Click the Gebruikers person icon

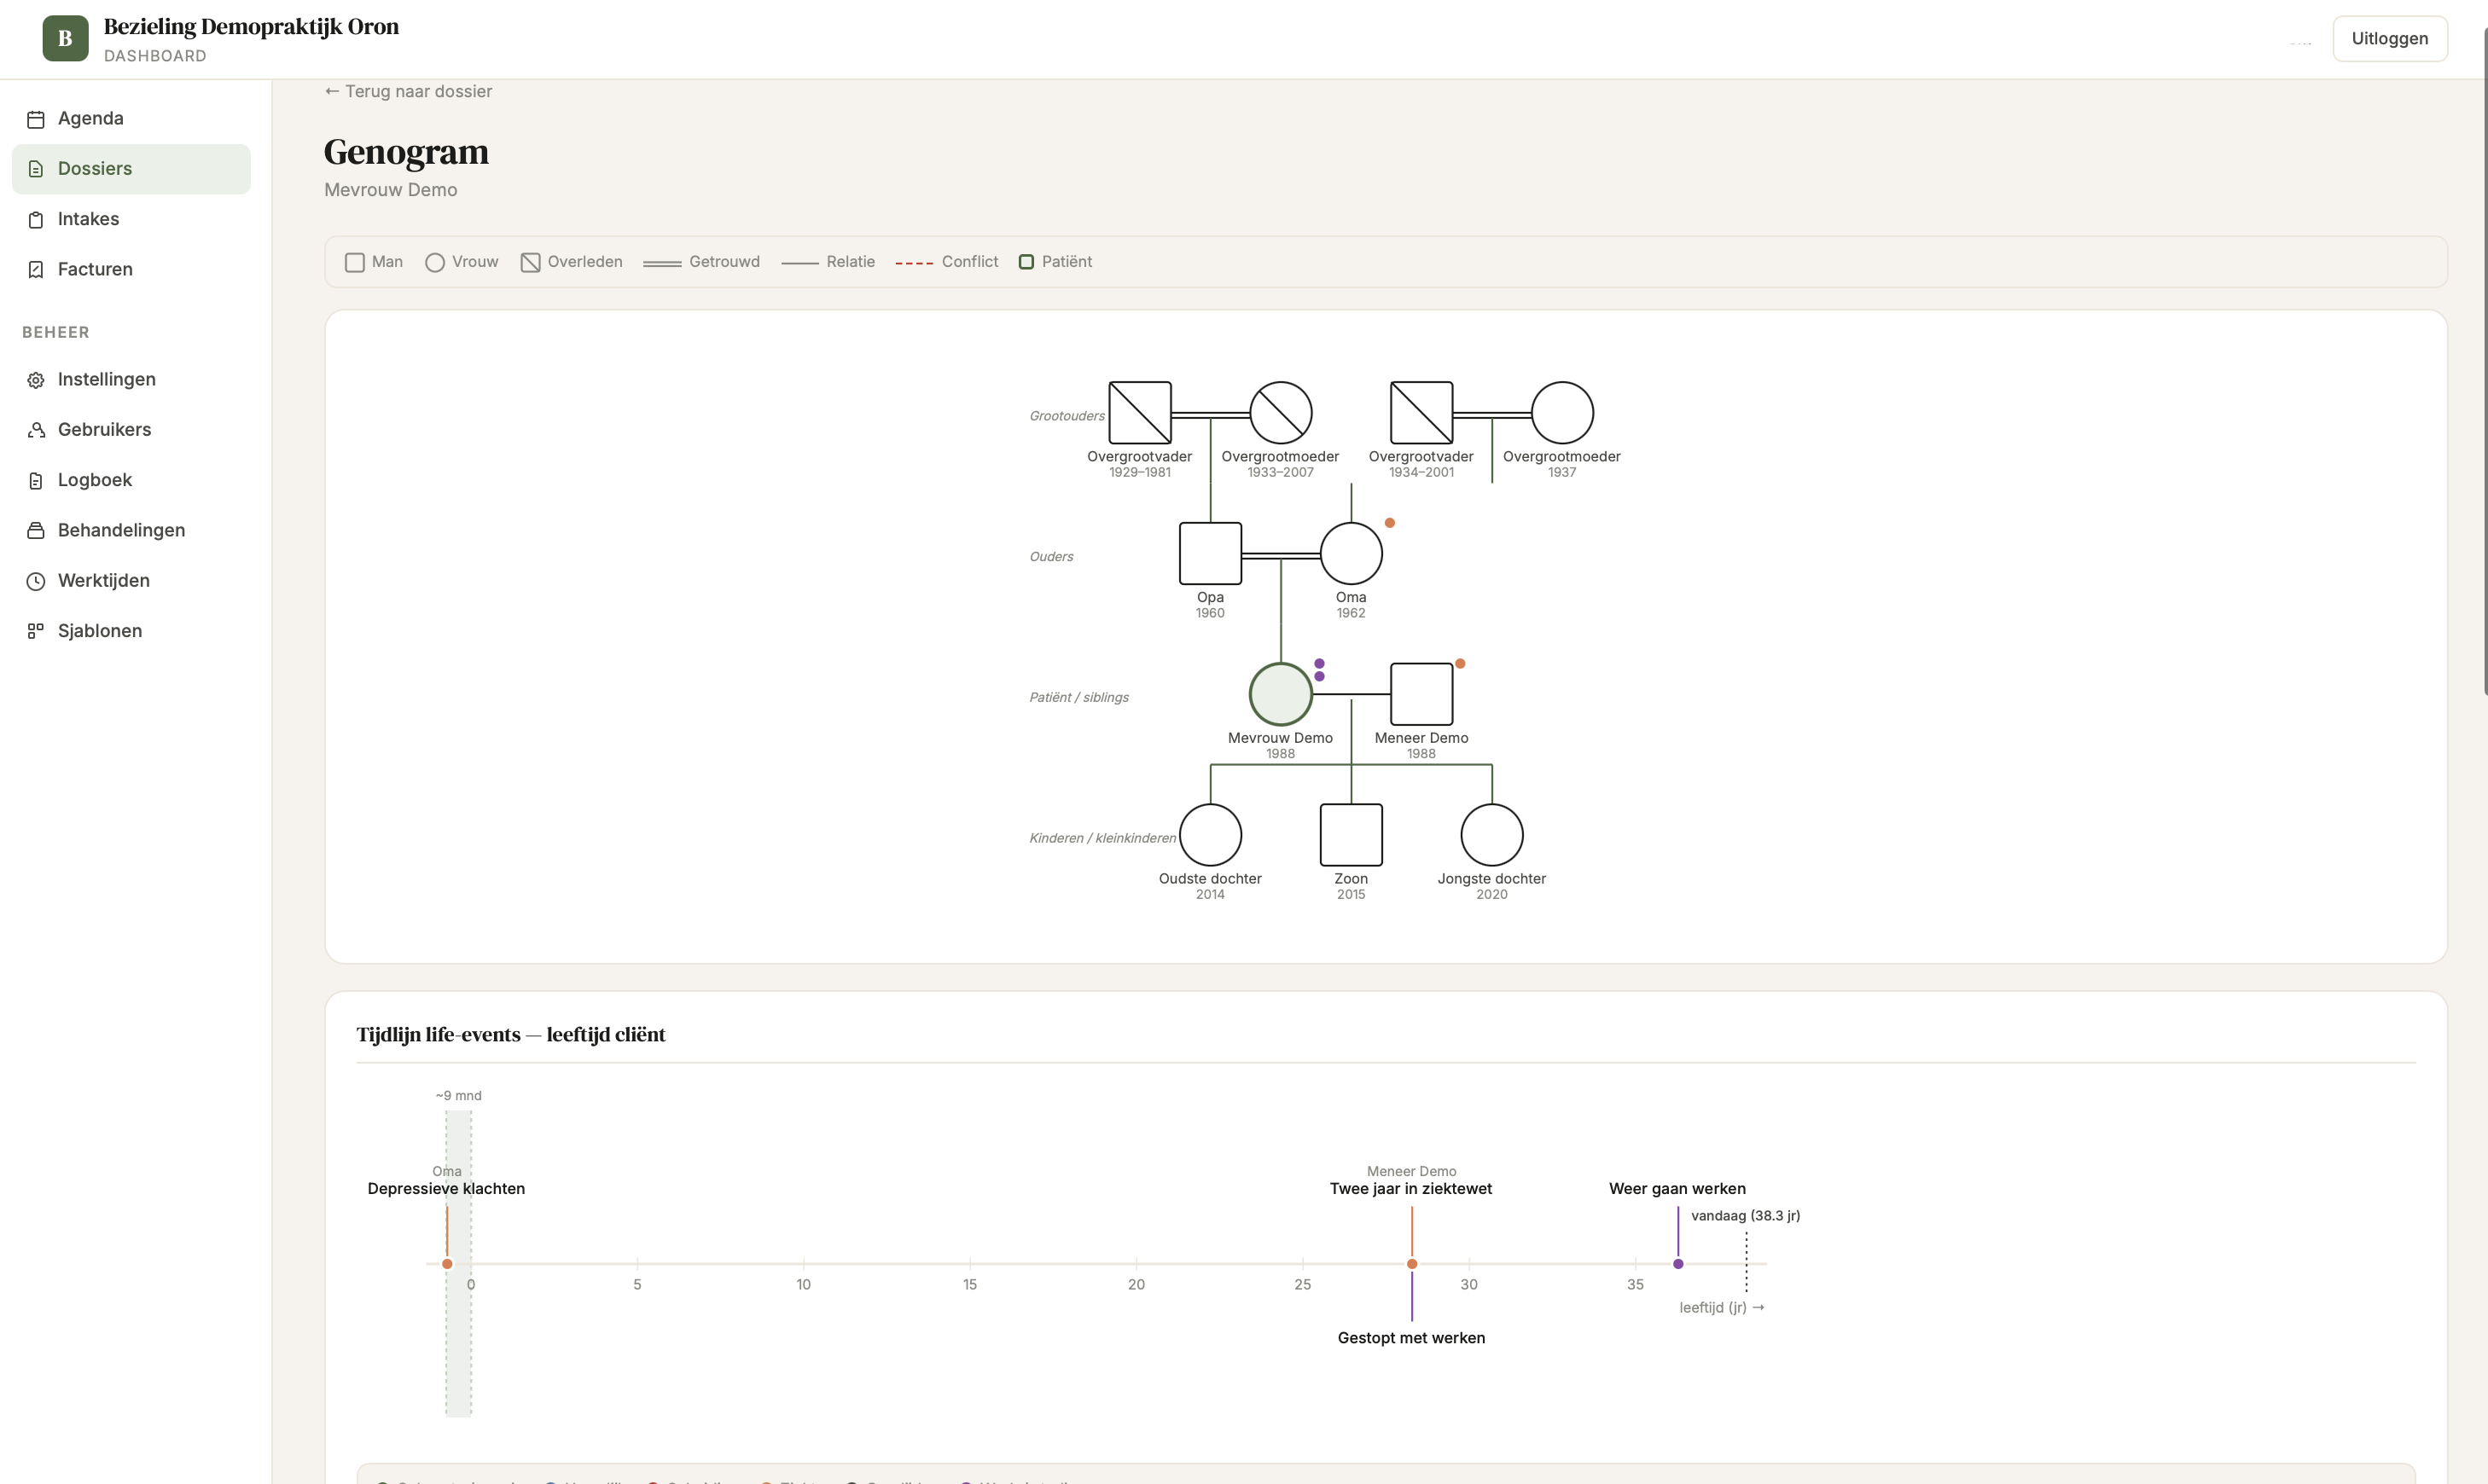(36, 430)
